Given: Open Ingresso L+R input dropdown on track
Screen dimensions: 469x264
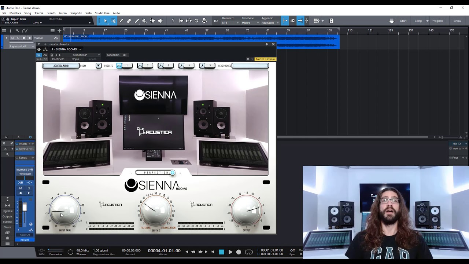Looking at the screenshot, I should click(22, 47).
